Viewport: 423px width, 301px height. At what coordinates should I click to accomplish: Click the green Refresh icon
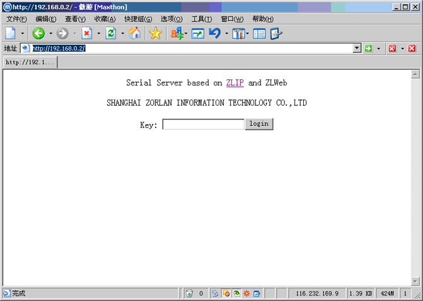111,33
